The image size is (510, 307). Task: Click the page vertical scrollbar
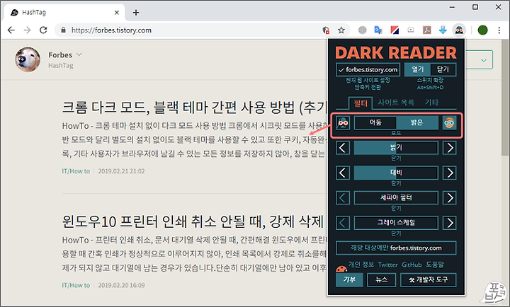coord(505,98)
